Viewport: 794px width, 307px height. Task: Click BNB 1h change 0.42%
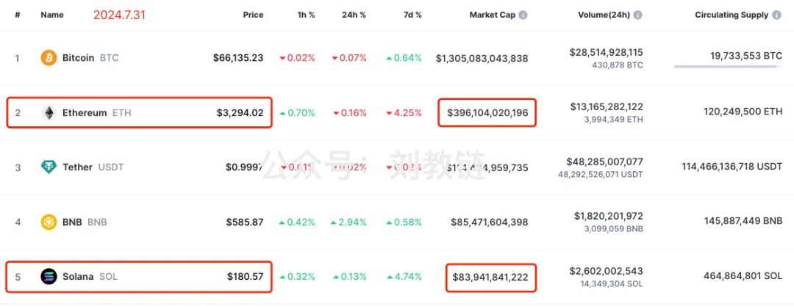297,222
